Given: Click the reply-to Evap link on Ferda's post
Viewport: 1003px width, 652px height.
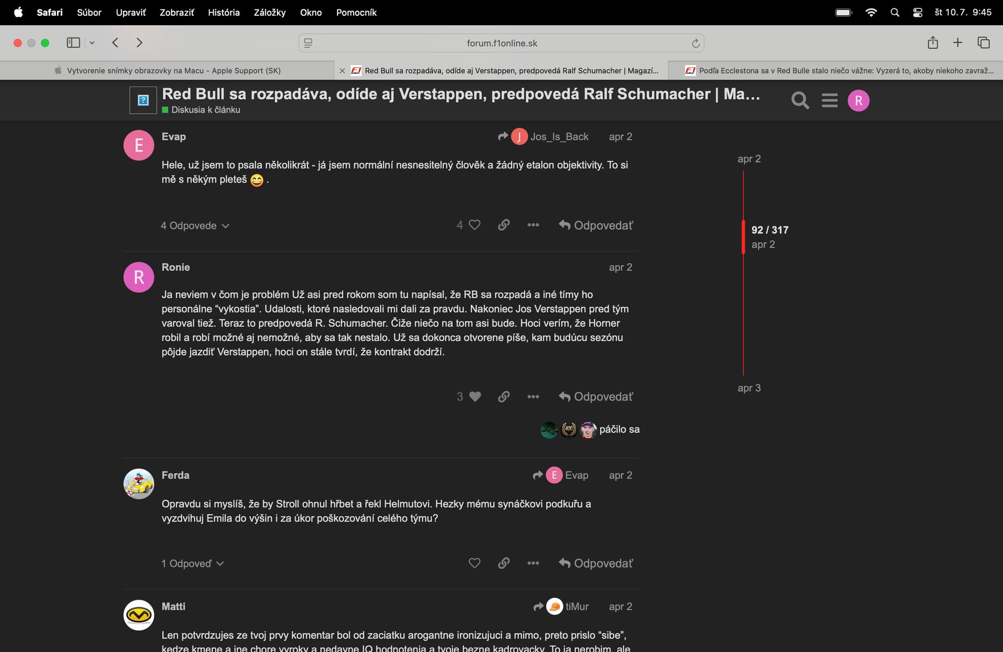Looking at the screenshot, I should point(561,475).
